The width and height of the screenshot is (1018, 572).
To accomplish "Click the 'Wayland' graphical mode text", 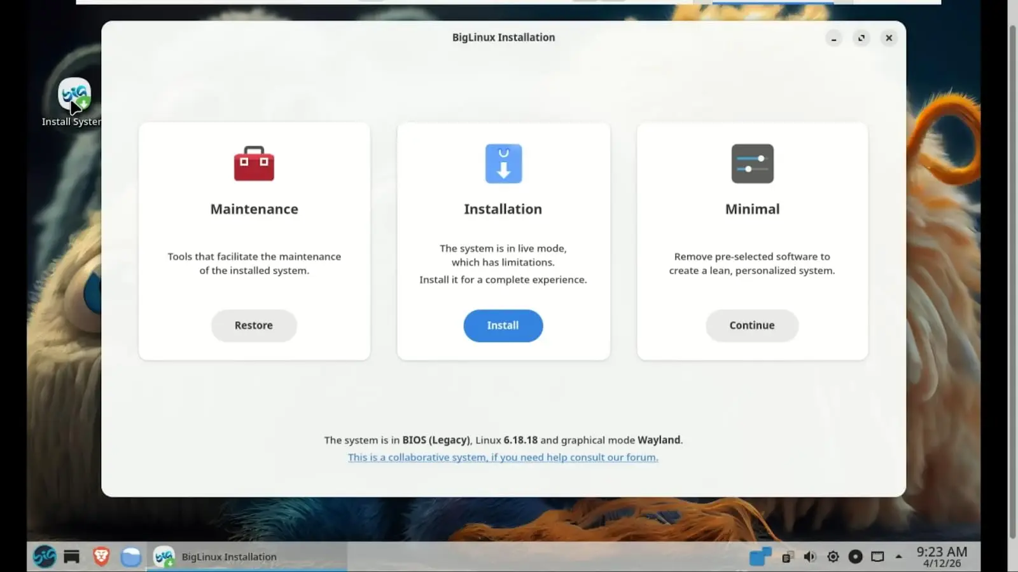I will tap(659, 440).
